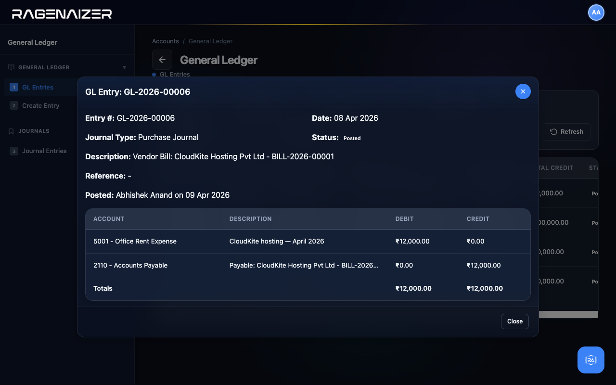Screen dimensions: 616x385
Task: Open Create Entry in the sidebar
Action: coord(40,105)
